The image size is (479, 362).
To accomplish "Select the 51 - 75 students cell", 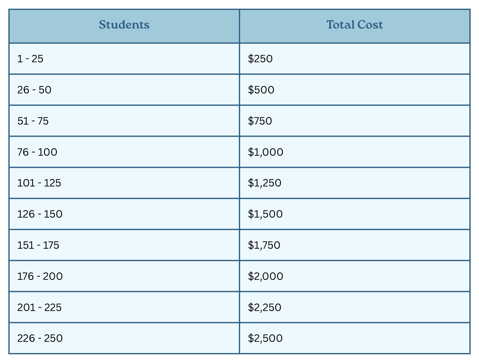I will tap(124, 121).
